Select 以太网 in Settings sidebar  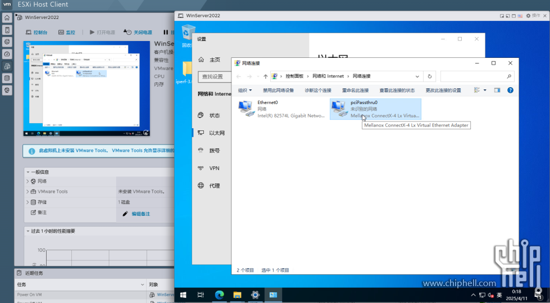point(211,133)
